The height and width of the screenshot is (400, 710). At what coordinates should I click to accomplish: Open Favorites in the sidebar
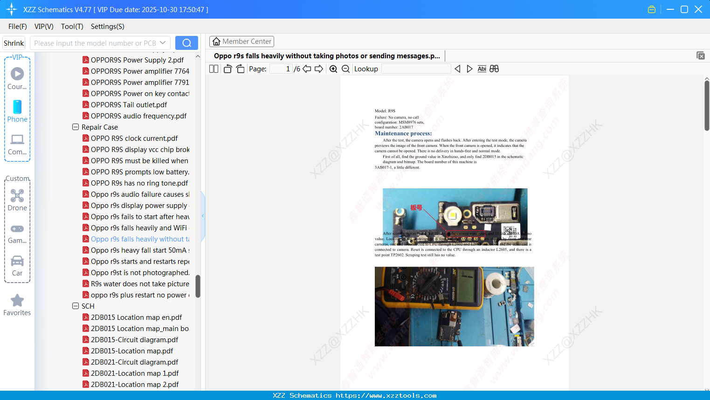(17, 305)
